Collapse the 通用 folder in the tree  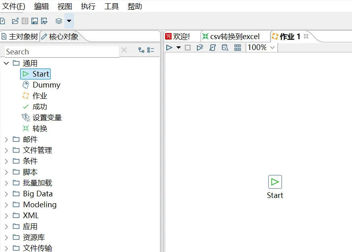(6, 63)
